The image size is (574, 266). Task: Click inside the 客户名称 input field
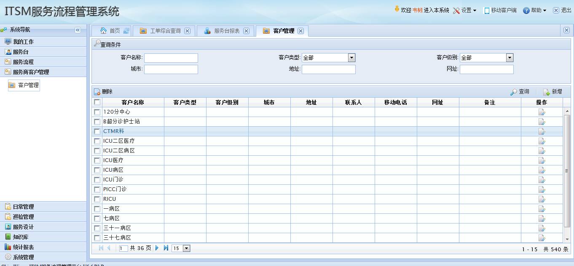click(x=171, y=58)
